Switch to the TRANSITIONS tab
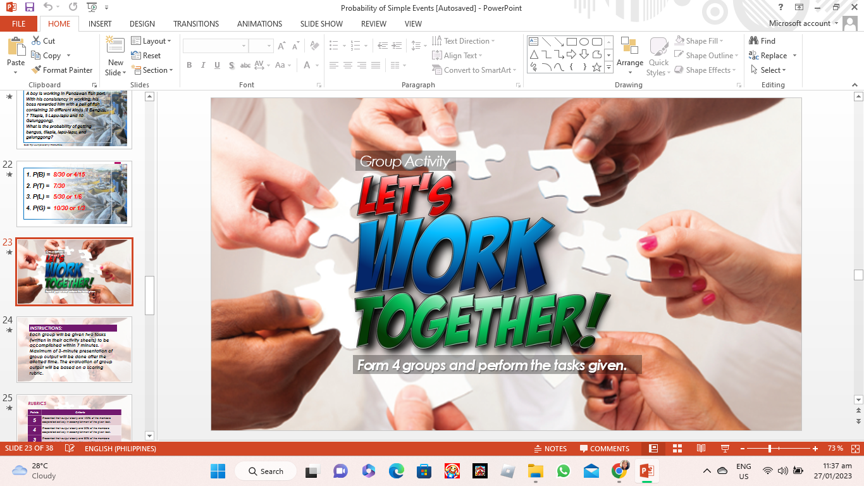The width and height of the screenshot is (864, 486). click(196, 24)
